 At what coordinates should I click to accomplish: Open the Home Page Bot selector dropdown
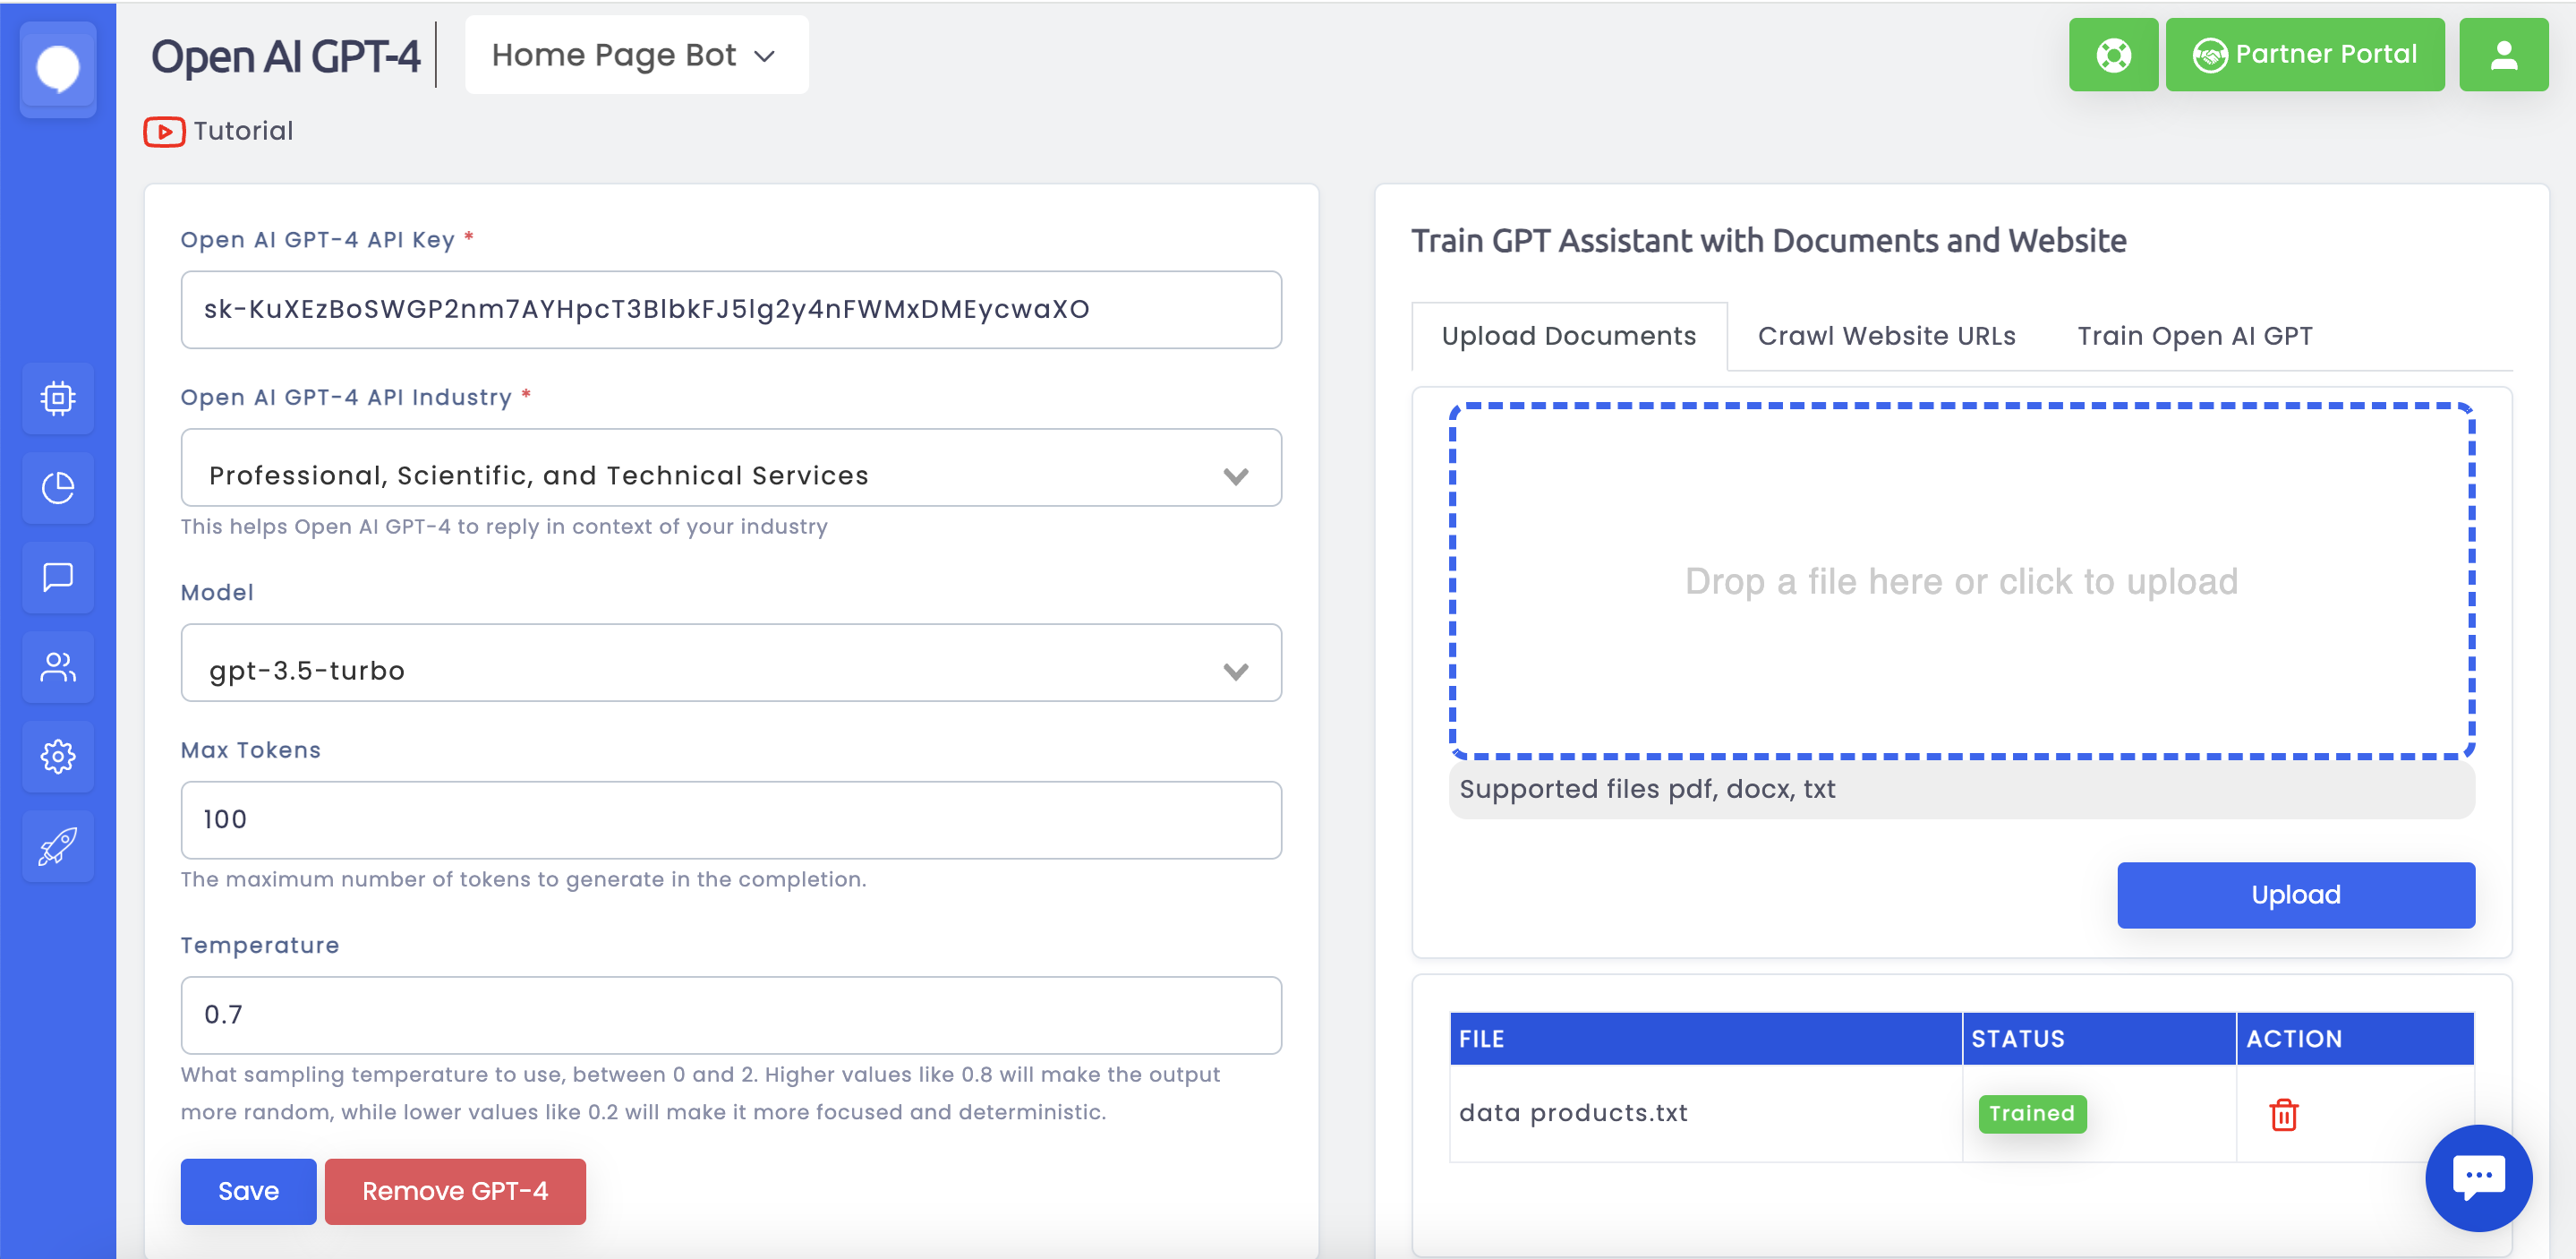(636, 55)
